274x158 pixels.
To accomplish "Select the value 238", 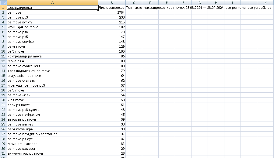I will pos(112,17).
